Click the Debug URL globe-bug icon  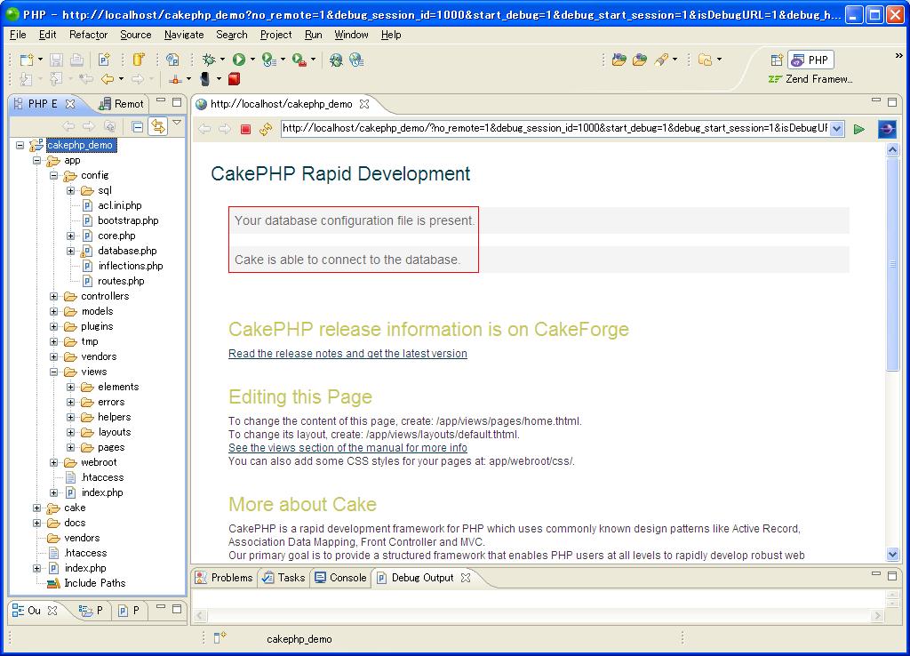tap(336, 60)
